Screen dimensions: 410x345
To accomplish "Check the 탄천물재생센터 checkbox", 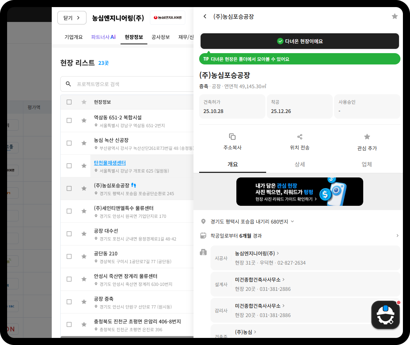I will tap(69, 166).
